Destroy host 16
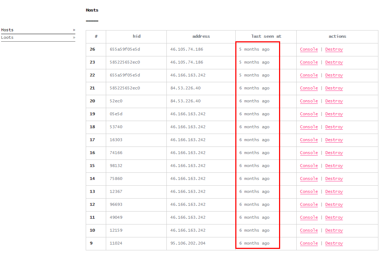382x255 pixels. pyautogui.click(x=334, y=153)
